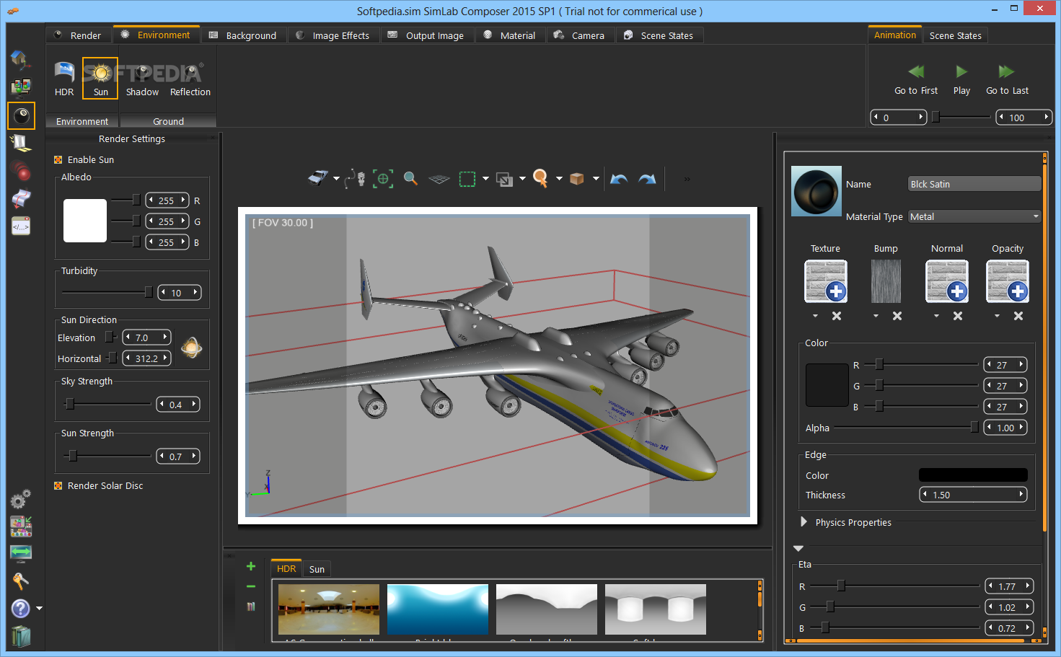
Task: Open the script </...> workbench
Action: pyautogui.click(x=21, y=226)
